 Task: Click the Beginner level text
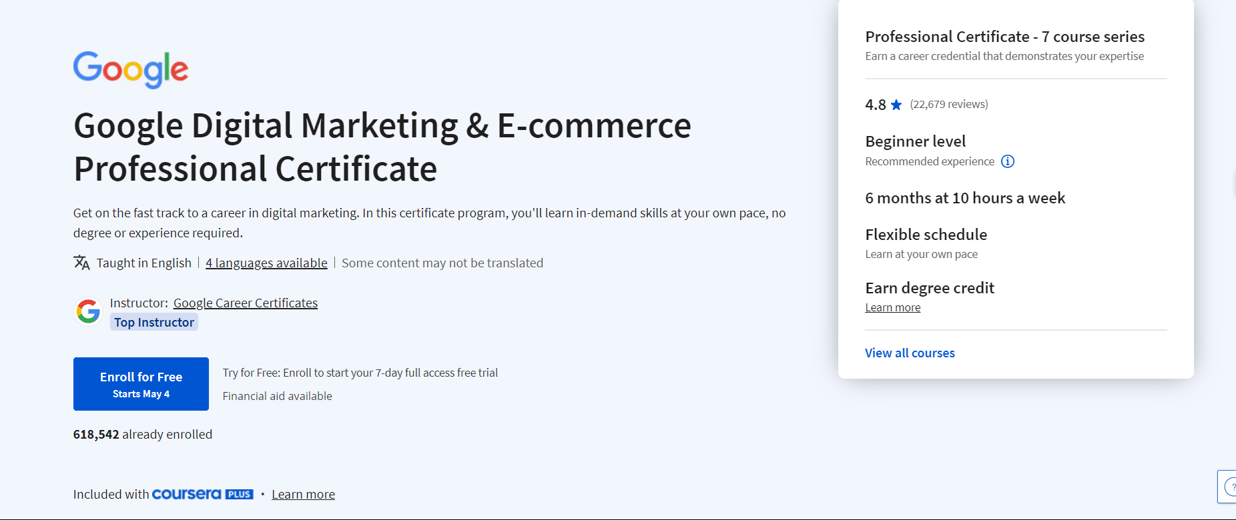[x=916, y=141]
